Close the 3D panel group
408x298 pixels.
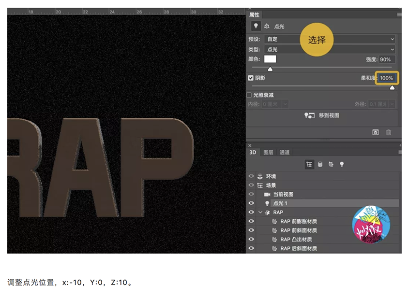250,146
